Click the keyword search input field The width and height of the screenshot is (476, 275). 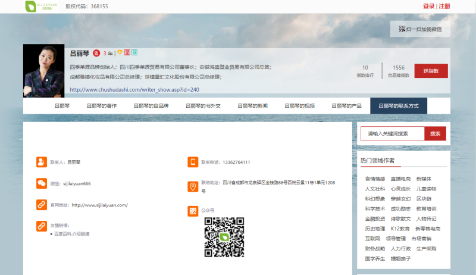[393, 133]
